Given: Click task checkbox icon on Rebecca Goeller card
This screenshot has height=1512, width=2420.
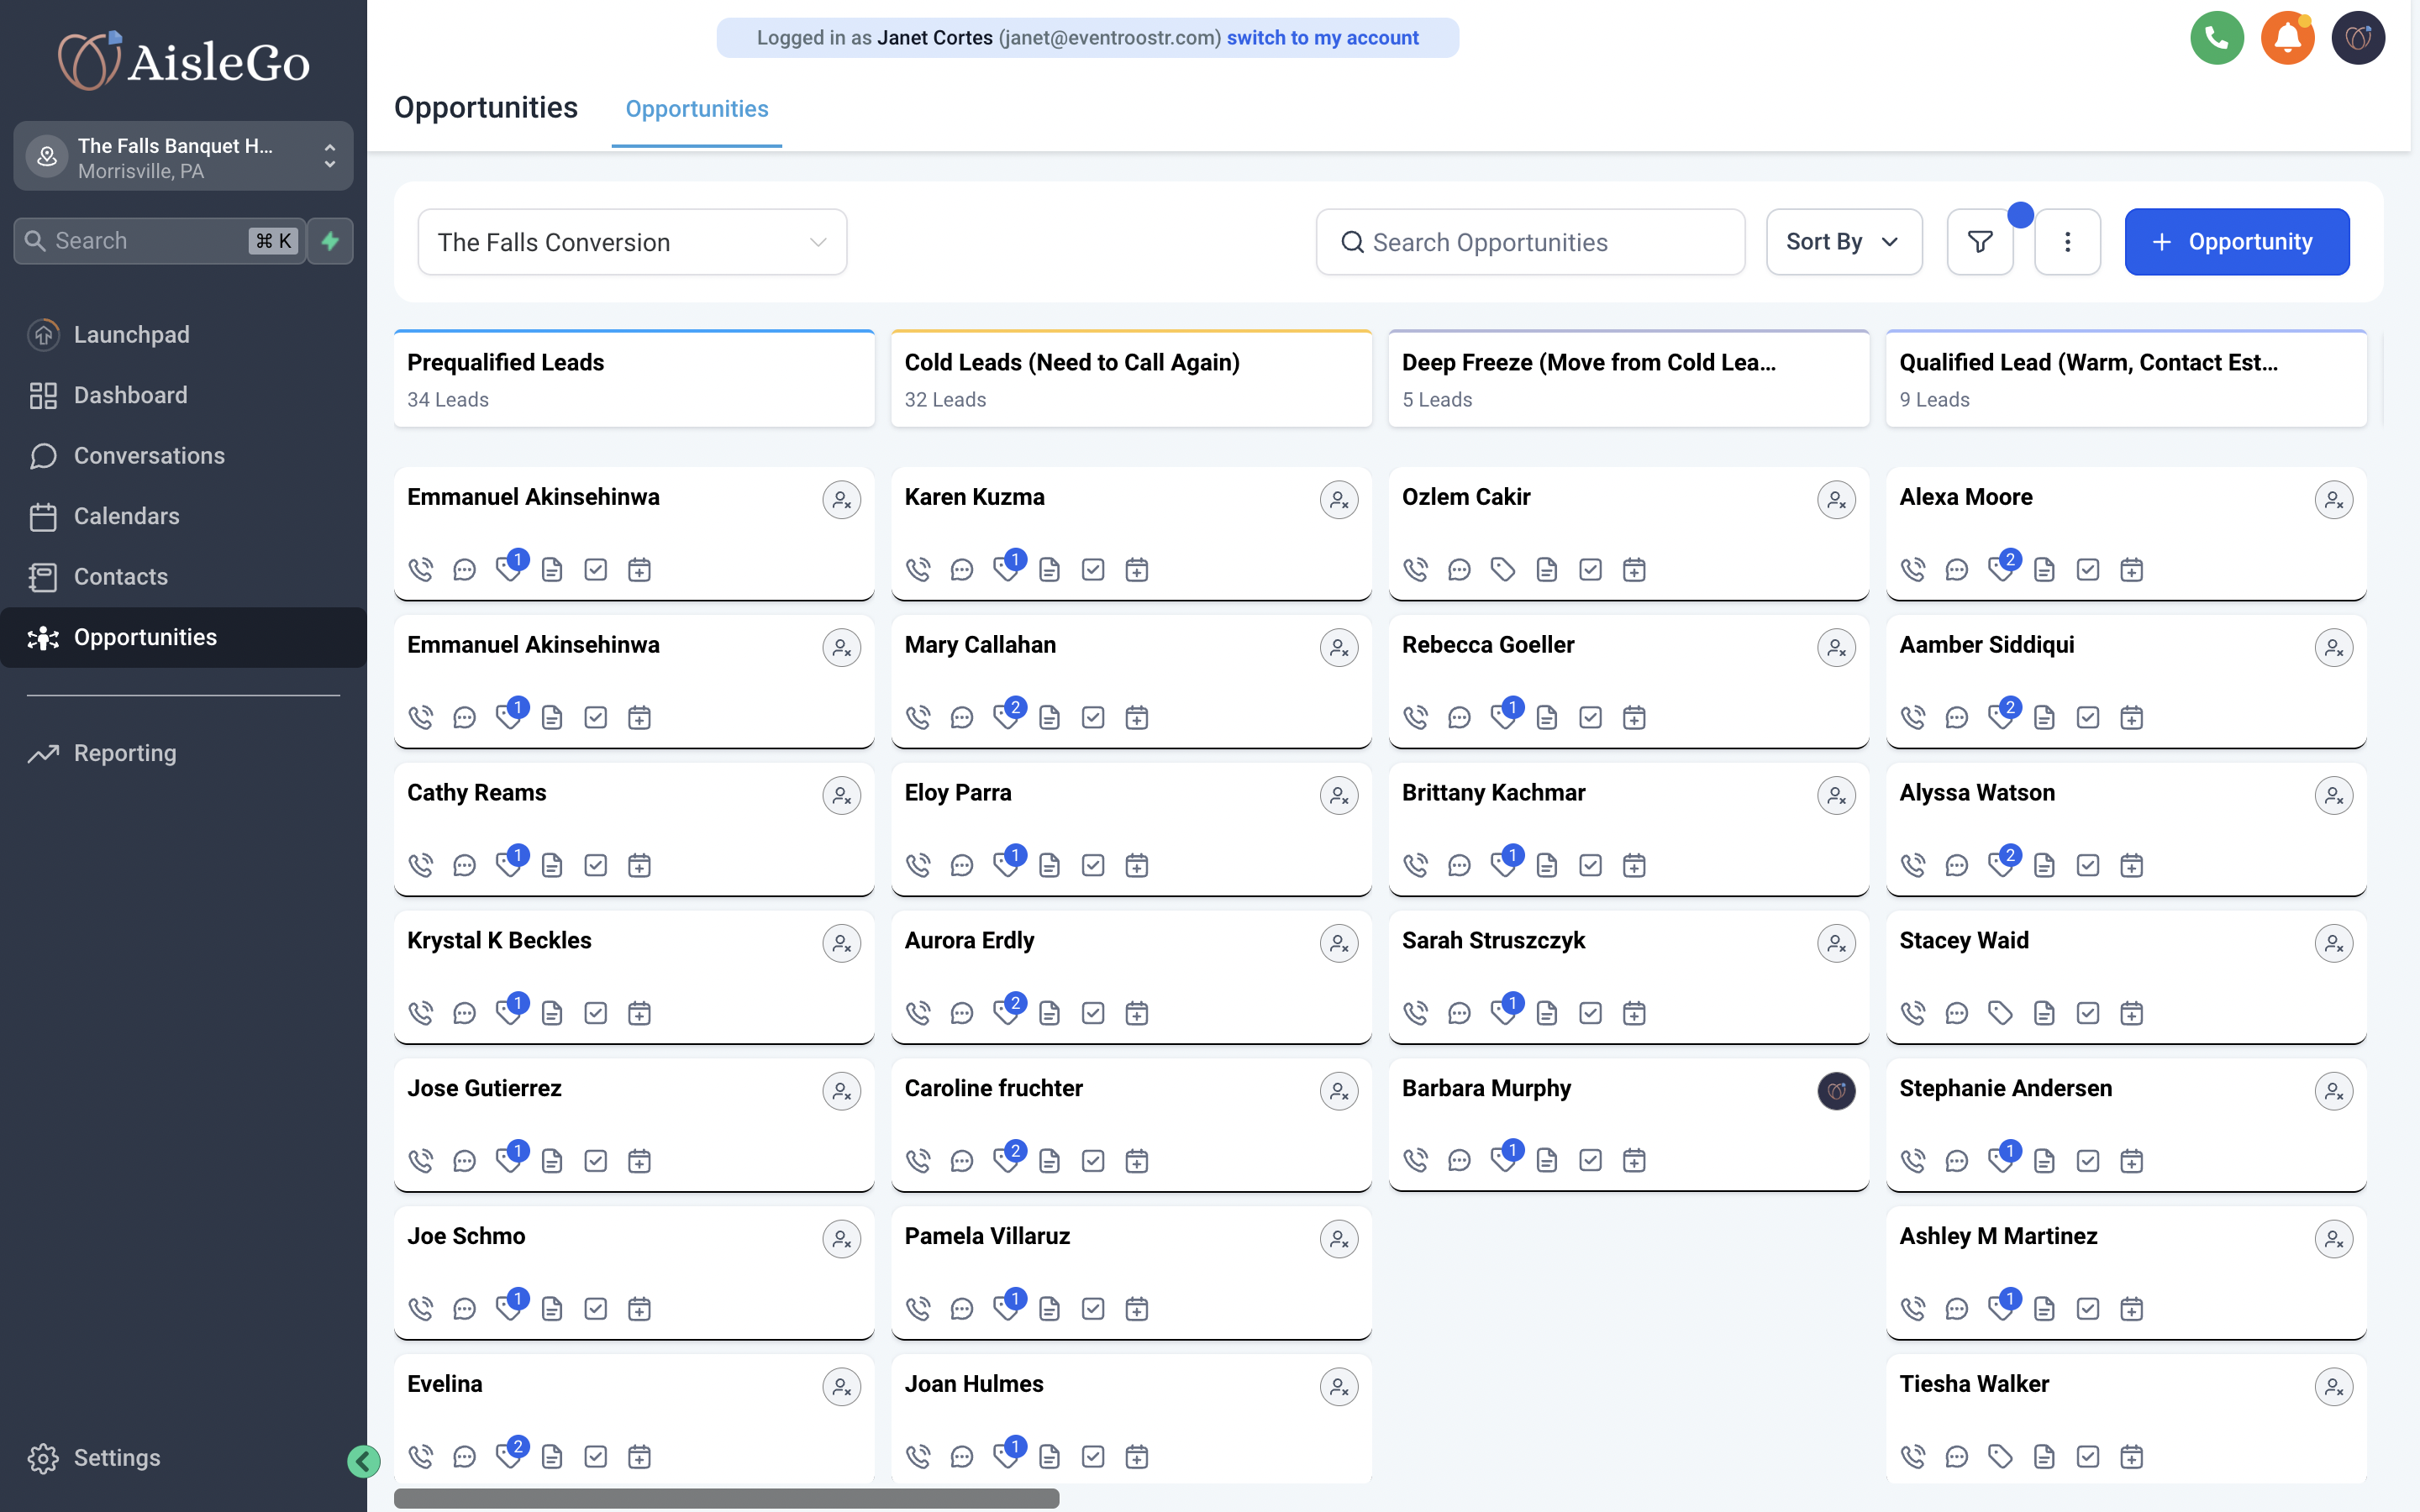Looking at the screenshot, I should tap(1590, 717).
